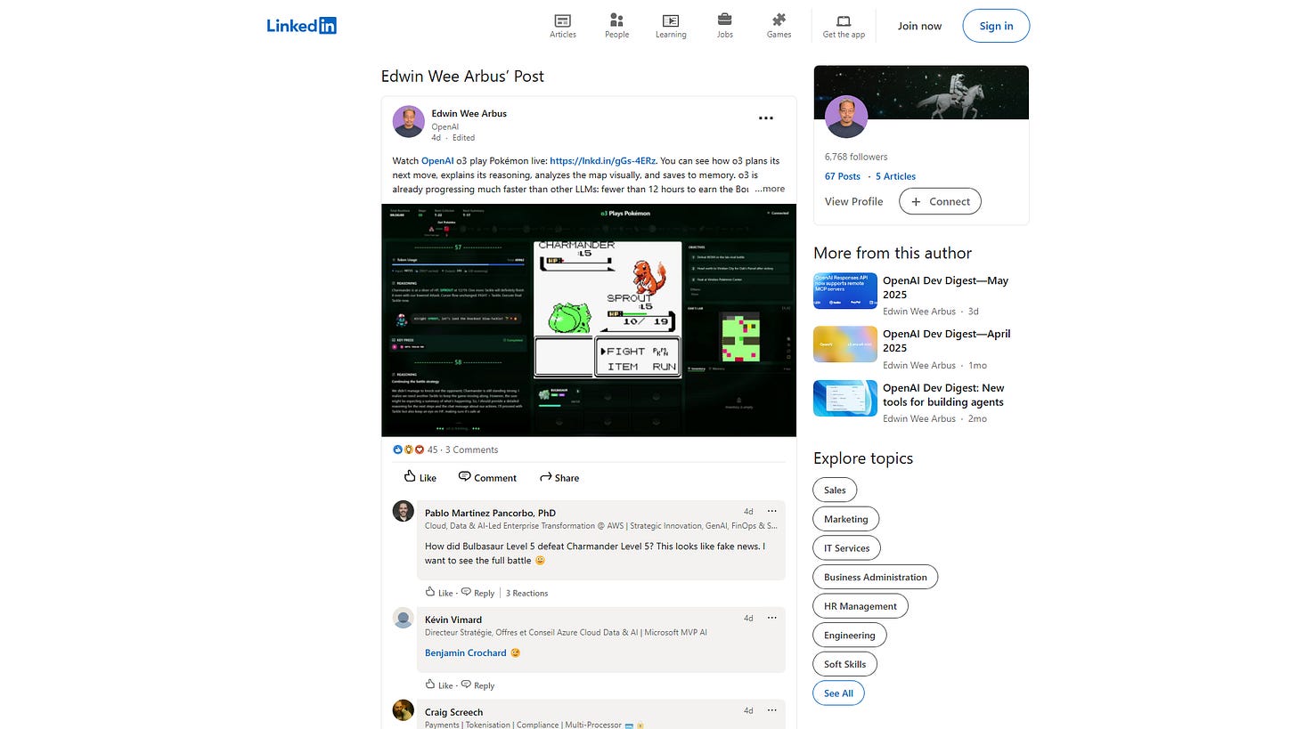Select the Sales topic pill
Screen dimensions: 1297x729
coord(835,490)
